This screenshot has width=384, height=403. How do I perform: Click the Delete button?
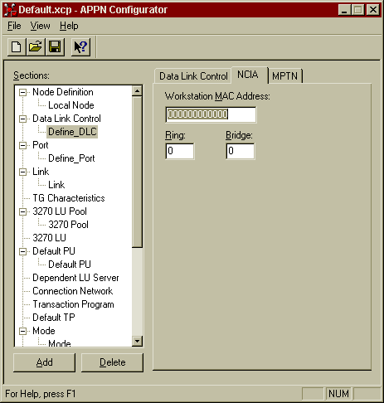point(112,362)
